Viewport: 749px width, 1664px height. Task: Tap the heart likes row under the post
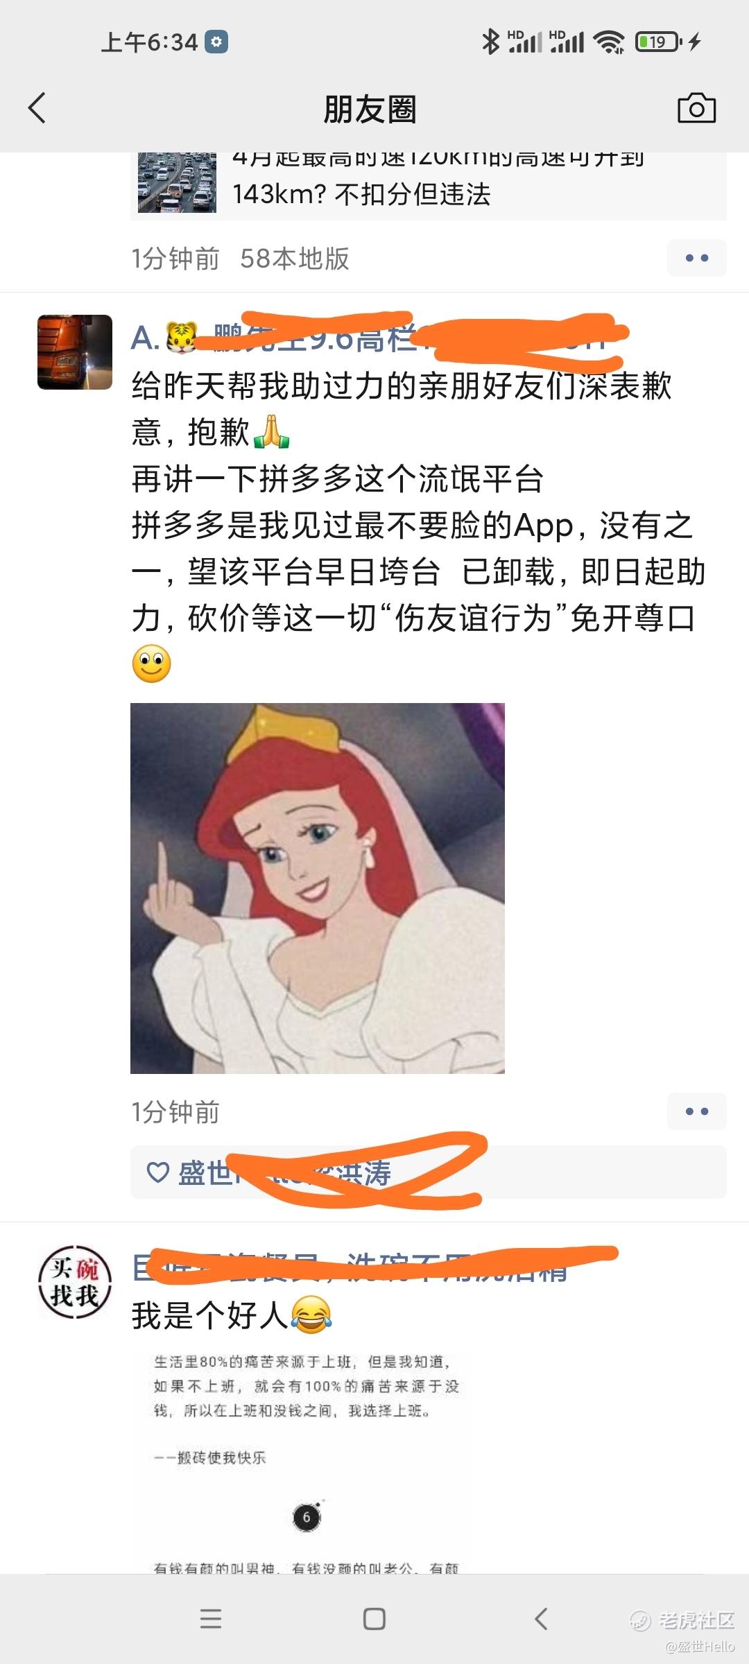[x=429, y=1172]
